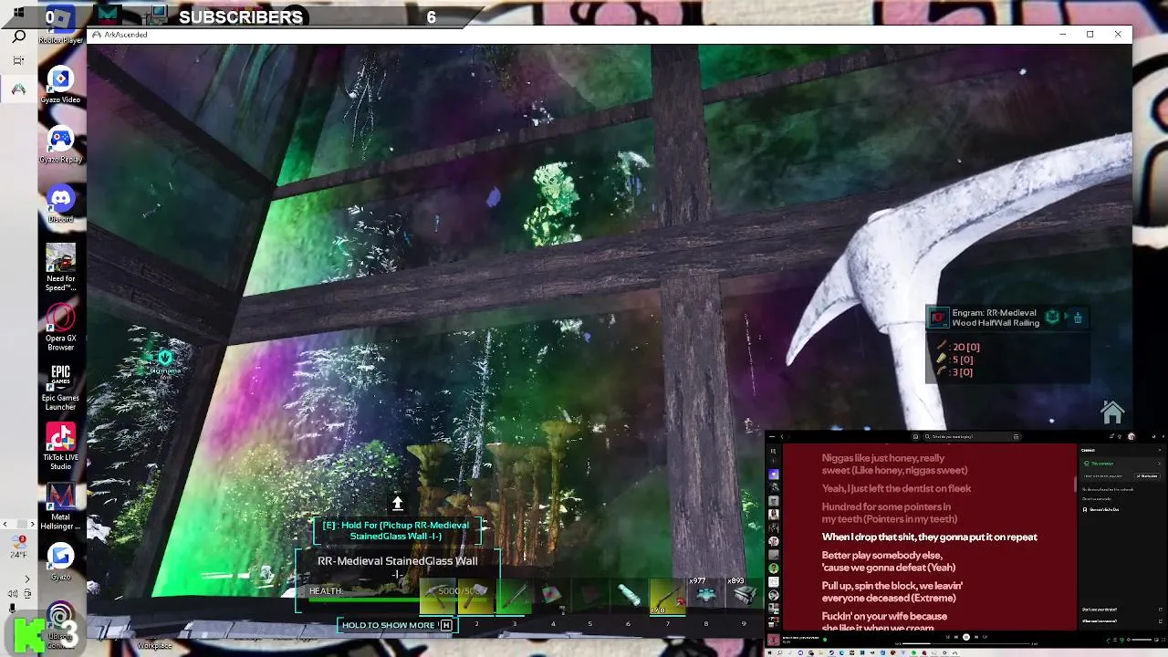The width and height of the screenshot is (1168, 657).
Task: Open the 24°F weather widget
Action: [18, 547]
